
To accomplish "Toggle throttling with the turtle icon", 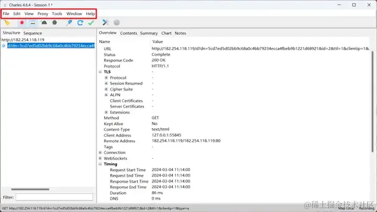I will (44, 23).
